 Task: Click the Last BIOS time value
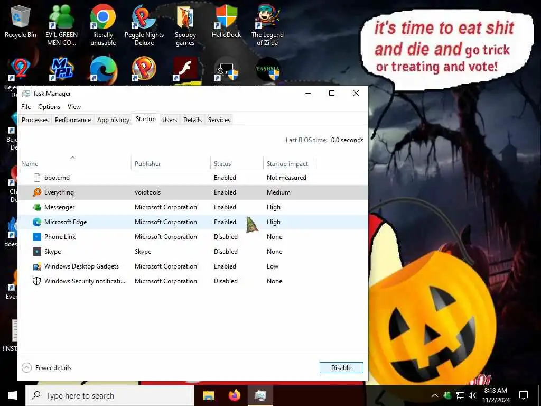[347, 140]
